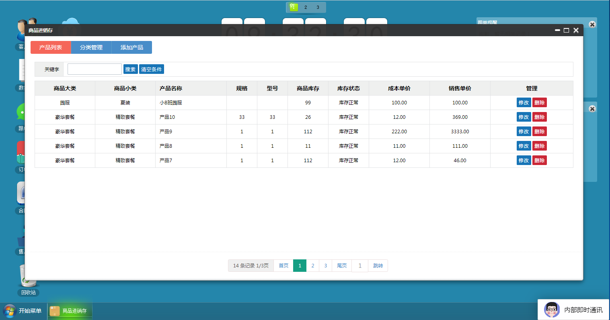
Task: Select the 产品列表 tab
Action: click(51, 47)
